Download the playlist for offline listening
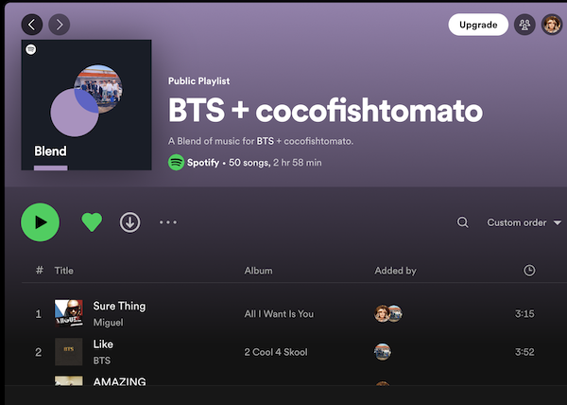This screenshot has width=567, height=405. pos(129,222)
